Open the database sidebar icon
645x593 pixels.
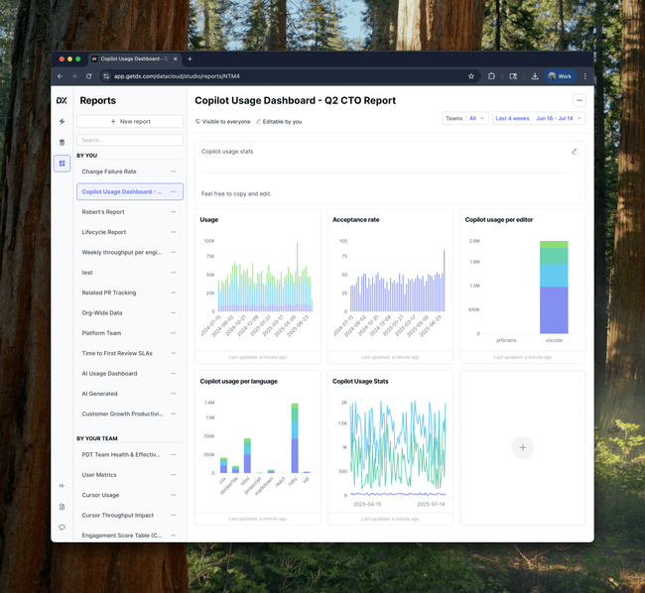point(62,143)
